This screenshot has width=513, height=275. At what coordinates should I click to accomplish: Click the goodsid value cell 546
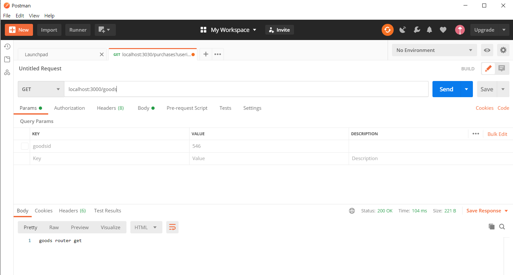(x=269, y=146)
